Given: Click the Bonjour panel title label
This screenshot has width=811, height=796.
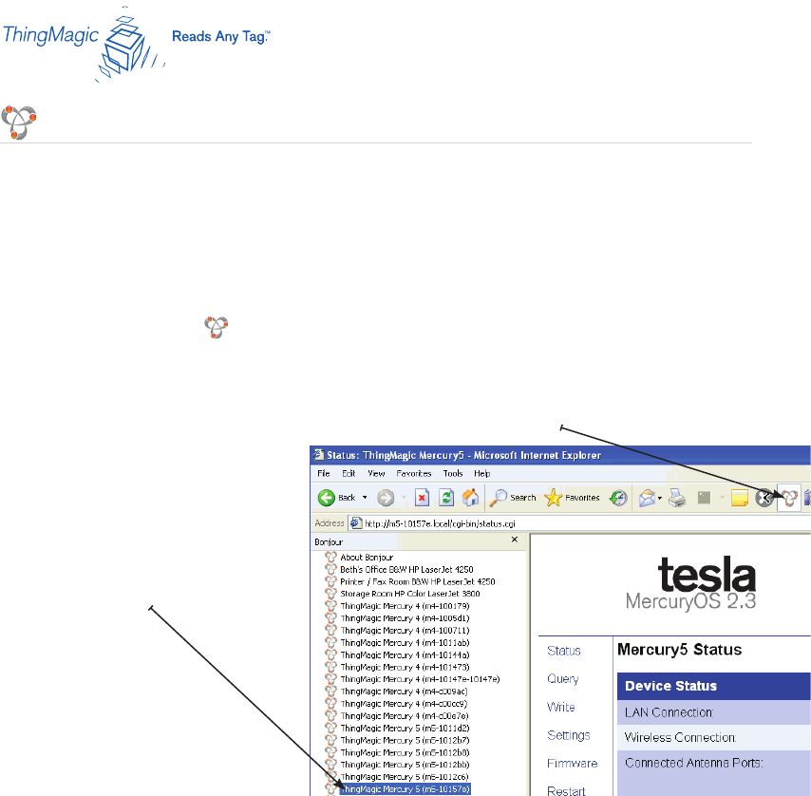Looking at the screenshot, I should tap(329, 542).
